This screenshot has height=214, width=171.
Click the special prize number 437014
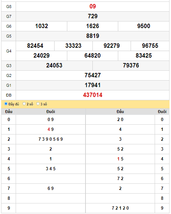click(x=93, y=95)
